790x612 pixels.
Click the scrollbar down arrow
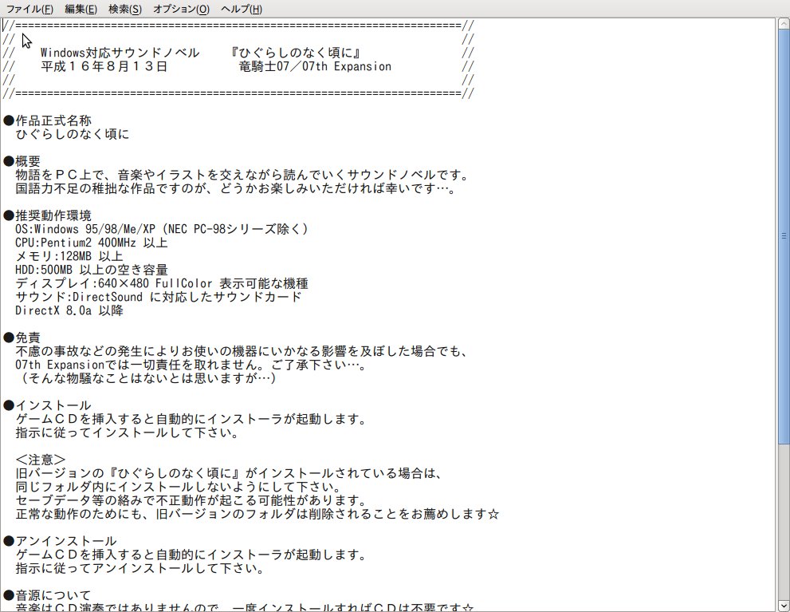click(x=784, y=606)
